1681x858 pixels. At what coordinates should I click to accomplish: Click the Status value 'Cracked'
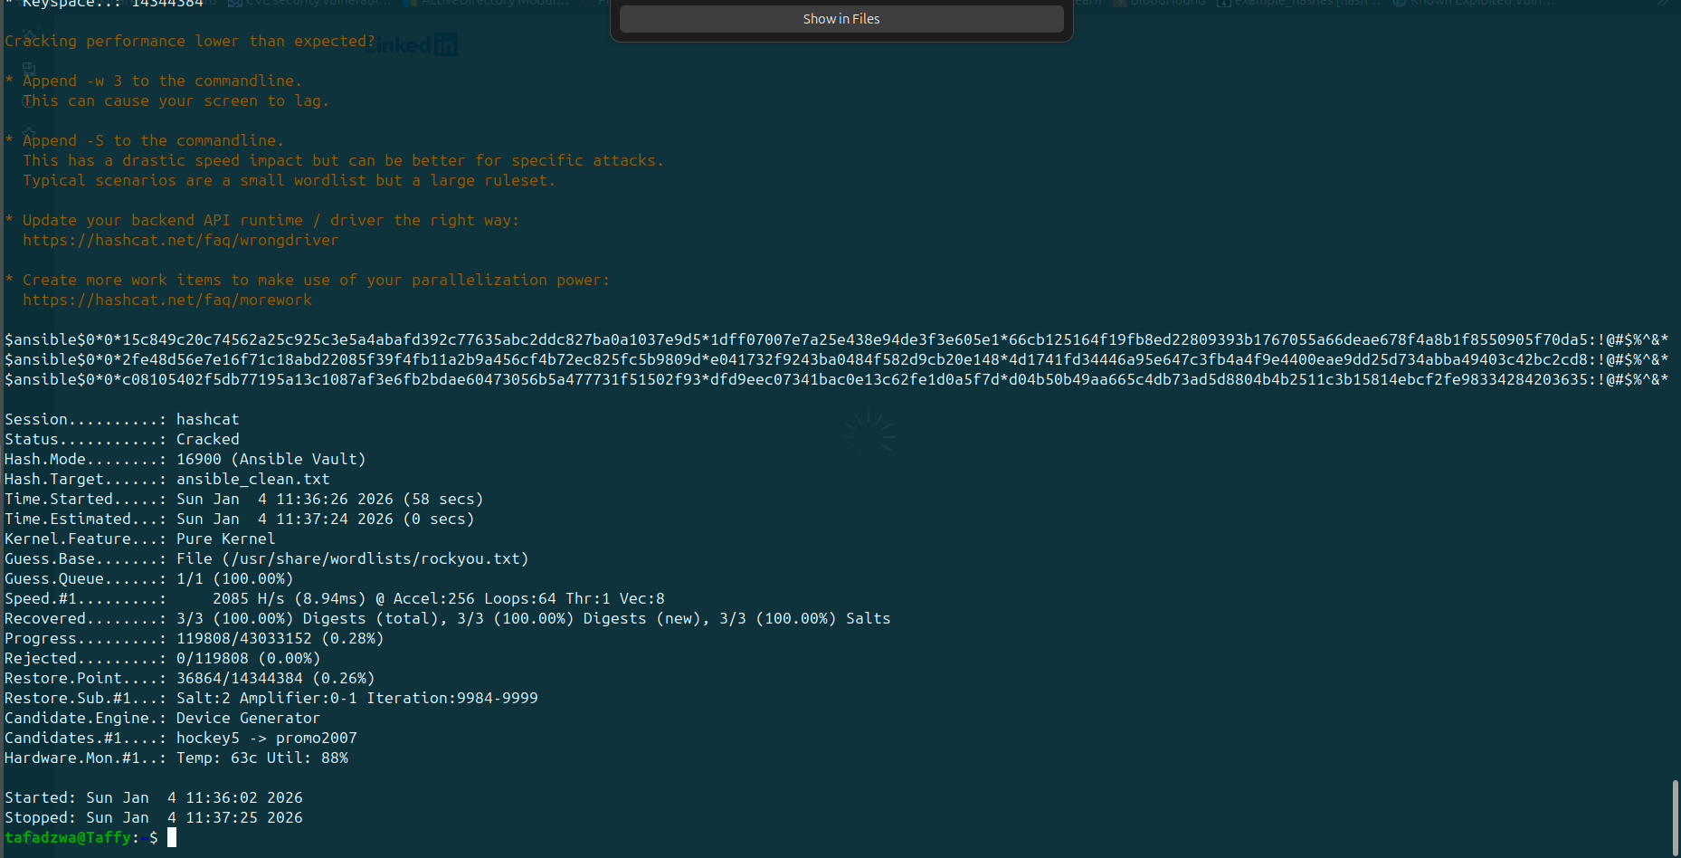click(208, 440)
